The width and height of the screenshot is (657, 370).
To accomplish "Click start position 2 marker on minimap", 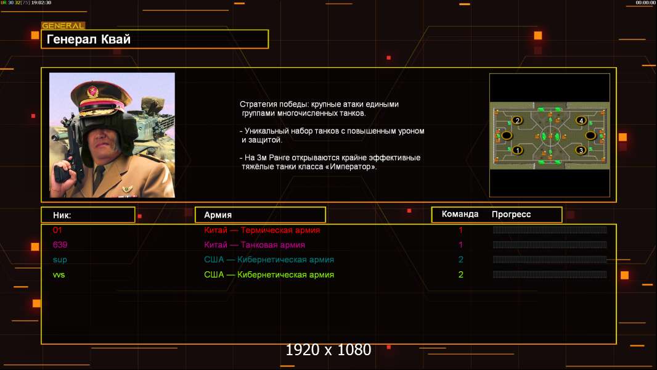I will pyautogui.click(x=518, y=121).
